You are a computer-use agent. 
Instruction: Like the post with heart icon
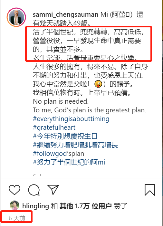pyautogui.click(x=14, y=190)
